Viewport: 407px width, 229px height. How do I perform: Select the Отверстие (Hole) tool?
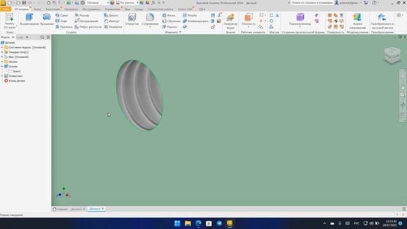132,20
